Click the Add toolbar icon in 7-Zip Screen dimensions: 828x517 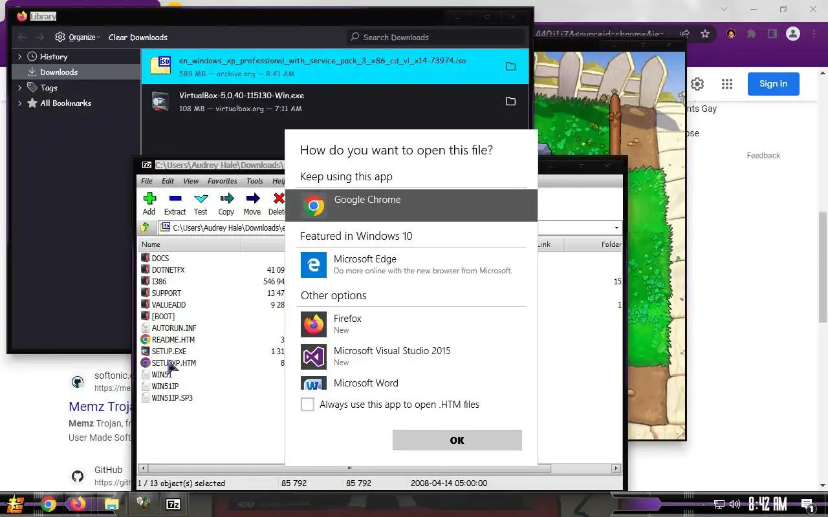tap(149, 198)
